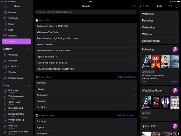Select History in the Menu

click(17, 24)
